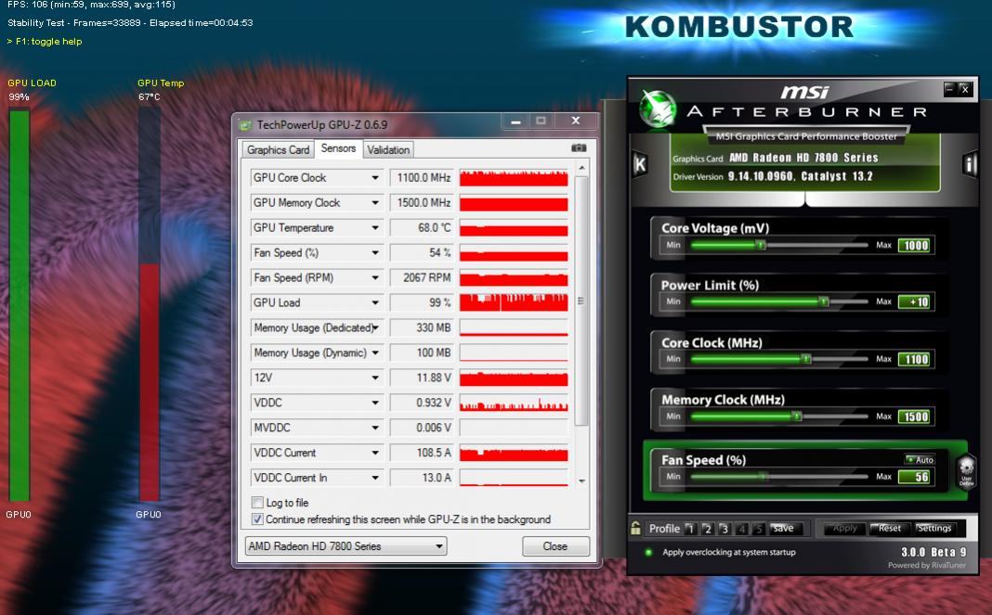Click the 68.0 °C temperature reading

[x=422, y=227]
